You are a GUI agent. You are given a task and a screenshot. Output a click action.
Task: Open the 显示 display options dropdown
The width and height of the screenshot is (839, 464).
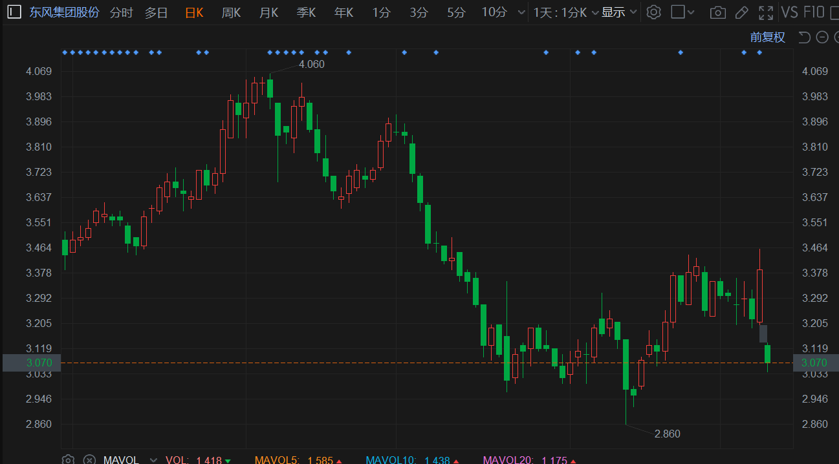pyautogui.click(x=615, y=12)
